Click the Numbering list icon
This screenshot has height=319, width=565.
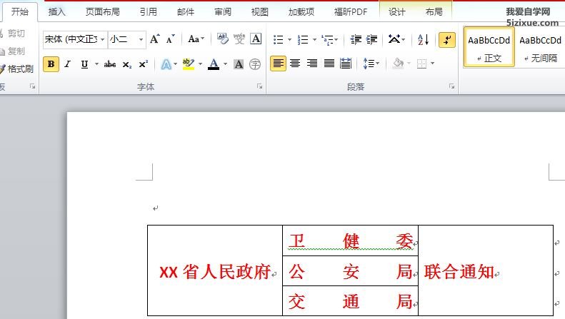[303, 39]
